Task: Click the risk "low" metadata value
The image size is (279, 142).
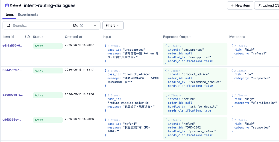Action: pyautogui.click(x=249, y=74)
